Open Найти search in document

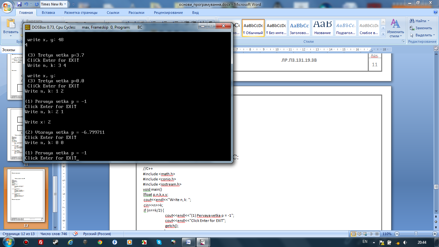pyautogui.click(x=419, y=21)
